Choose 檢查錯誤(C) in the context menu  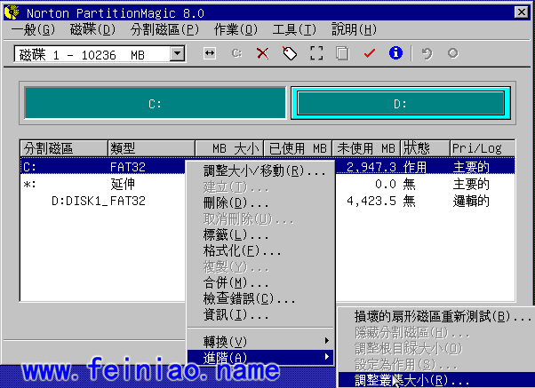click(x=260, y=298)
